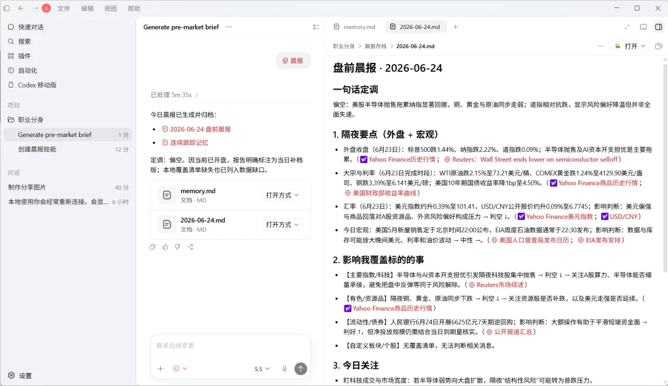Viewport: 668px width, 386px height.
Task: Open the 2026-06-24.md file card
Action: (x=231, y=224)
